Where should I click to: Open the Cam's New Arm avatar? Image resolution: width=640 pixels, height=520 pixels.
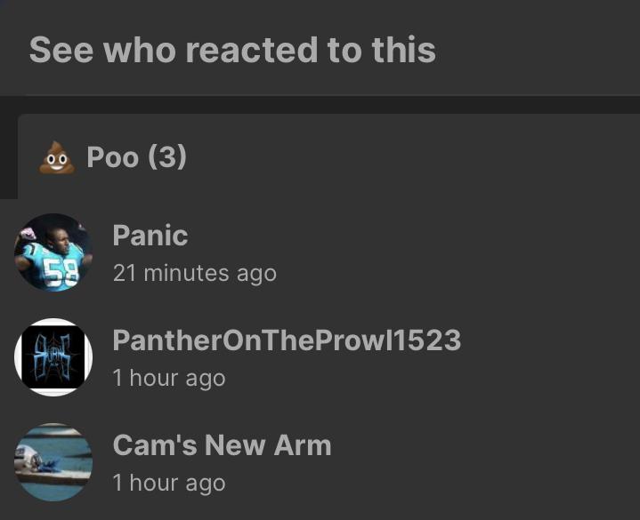53,462
